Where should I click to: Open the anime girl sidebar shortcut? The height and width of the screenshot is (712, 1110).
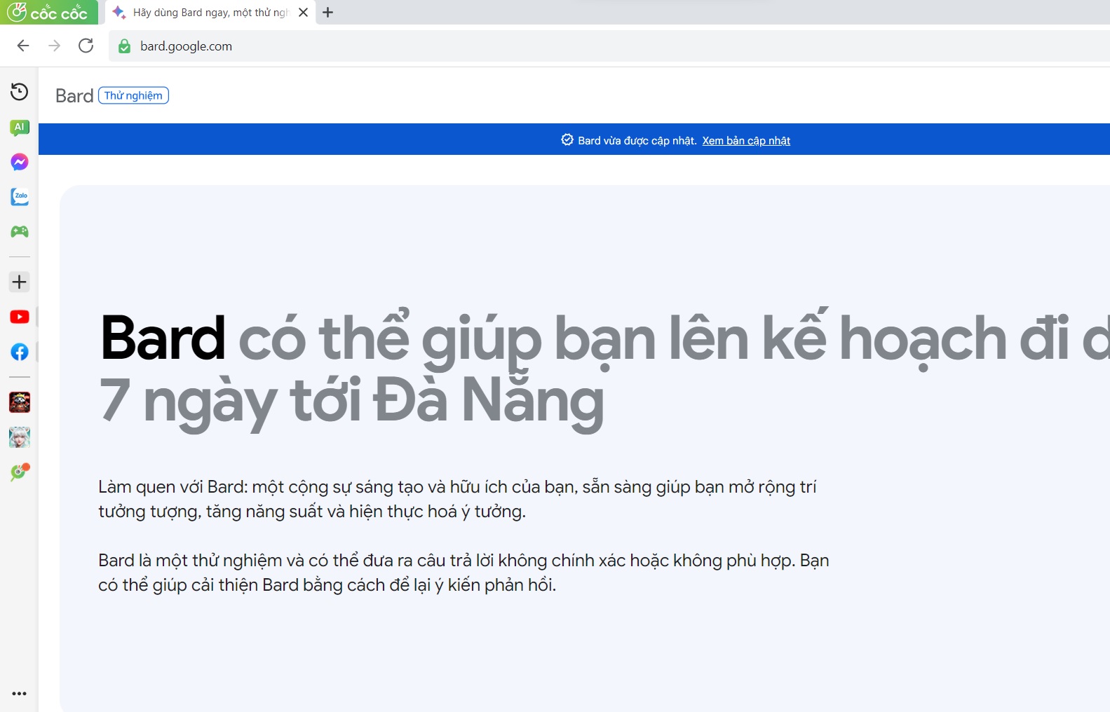(x=20, y=437)
